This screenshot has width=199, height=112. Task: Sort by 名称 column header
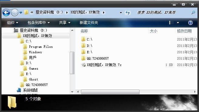point(84,31)
